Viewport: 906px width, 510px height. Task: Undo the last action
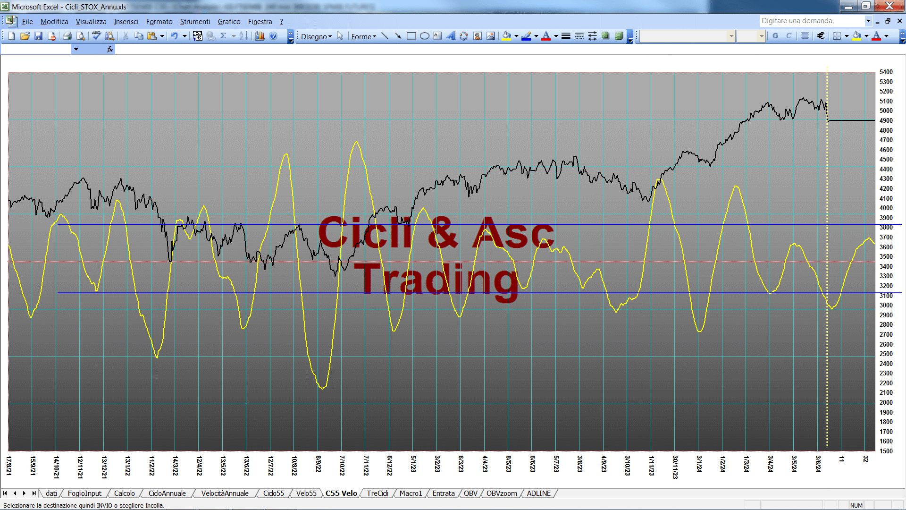coord(175,36)
